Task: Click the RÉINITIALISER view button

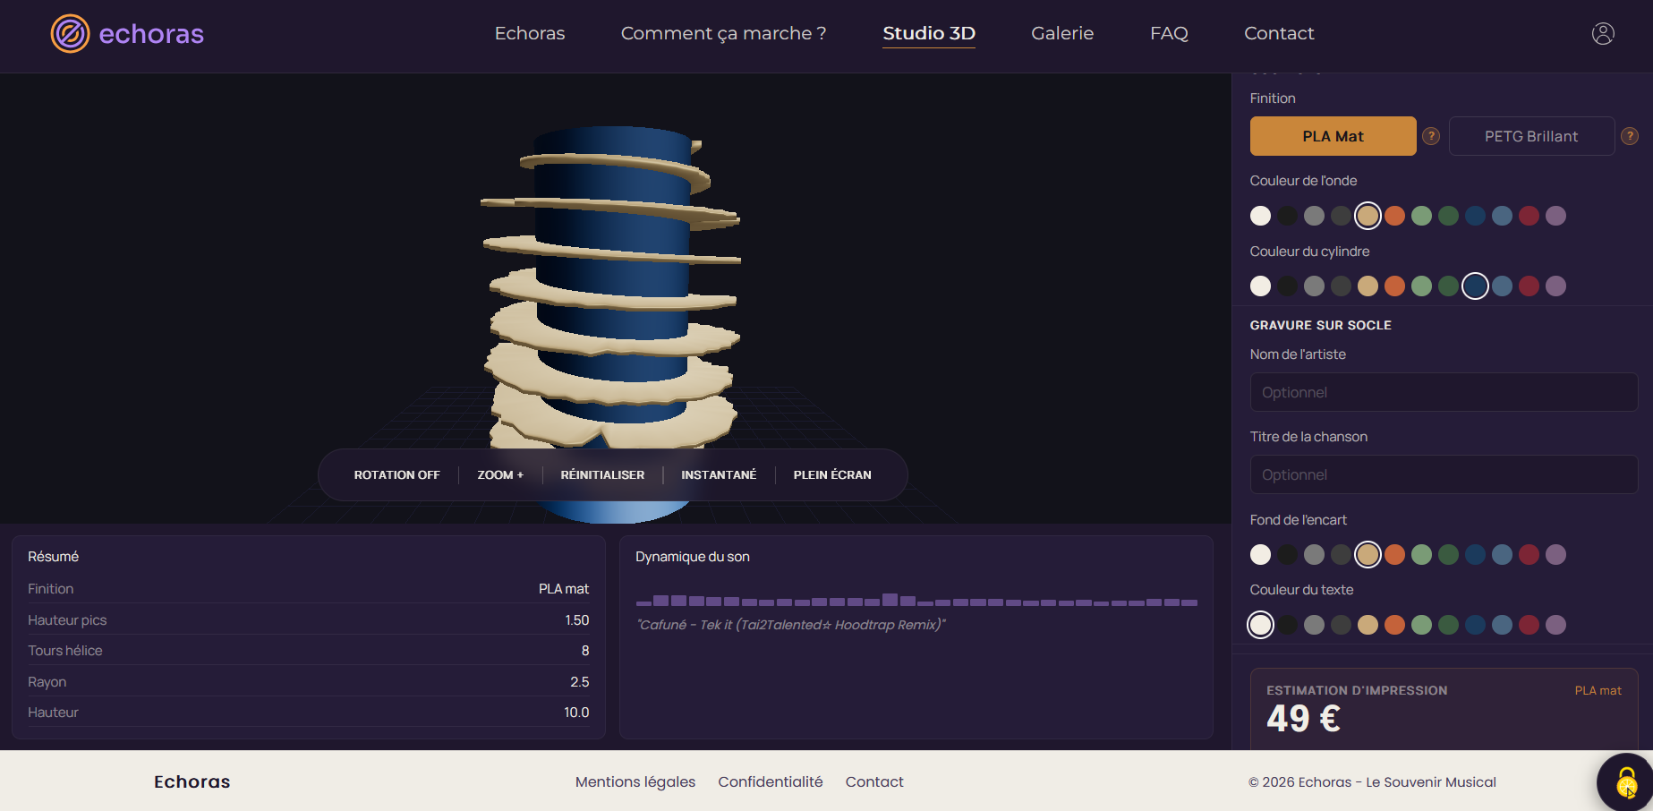Action: coord(602,475)
